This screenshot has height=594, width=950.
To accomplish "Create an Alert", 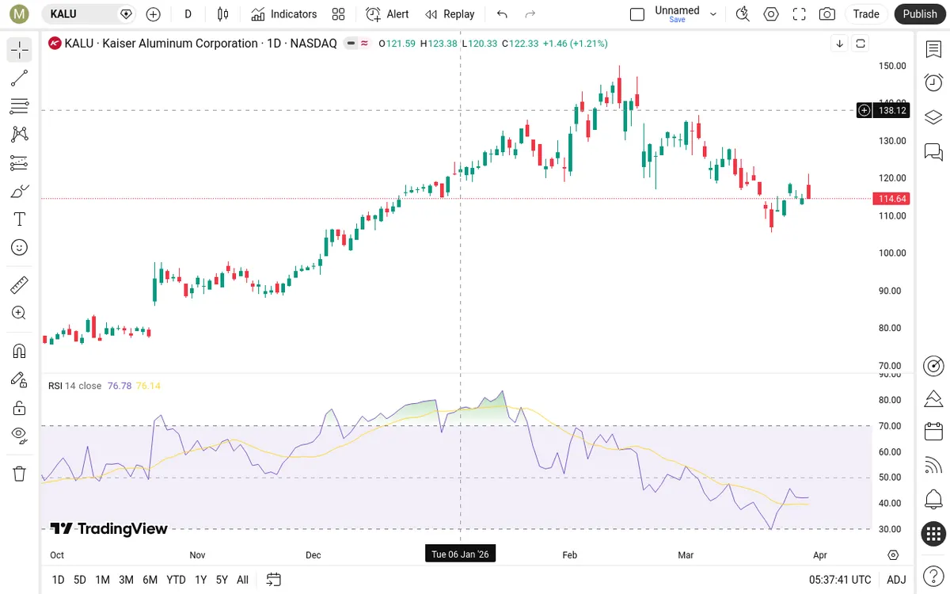I will click(387, 14).
